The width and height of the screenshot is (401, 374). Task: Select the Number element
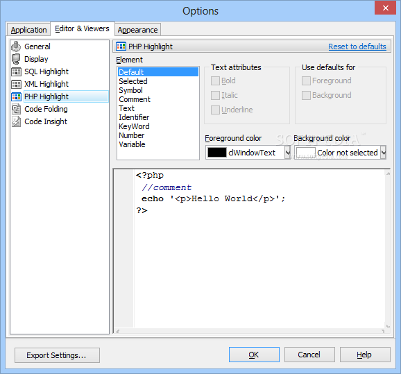tap(158, 135)
